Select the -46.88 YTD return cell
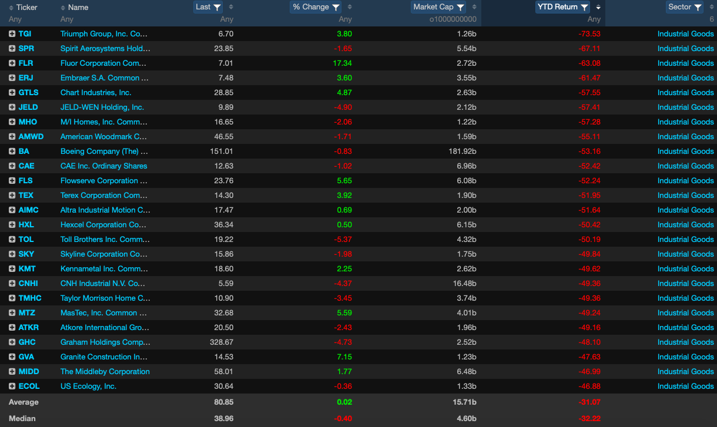The width and height of the screenshot is (717, 427). (x=589, y=386)
